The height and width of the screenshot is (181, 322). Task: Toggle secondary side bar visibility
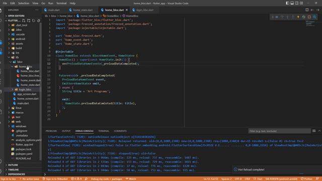[297, 3]
